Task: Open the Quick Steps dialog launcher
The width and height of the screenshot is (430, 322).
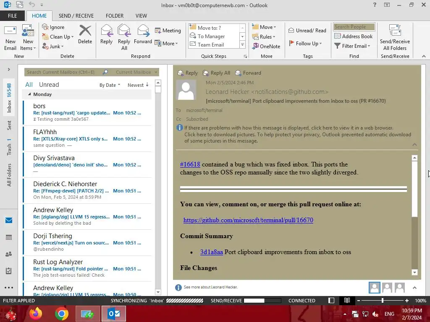Action: pyautogui.click(x=245, y=57)
